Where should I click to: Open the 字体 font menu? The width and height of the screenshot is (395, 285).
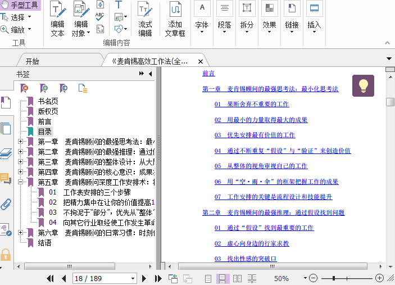202,17
